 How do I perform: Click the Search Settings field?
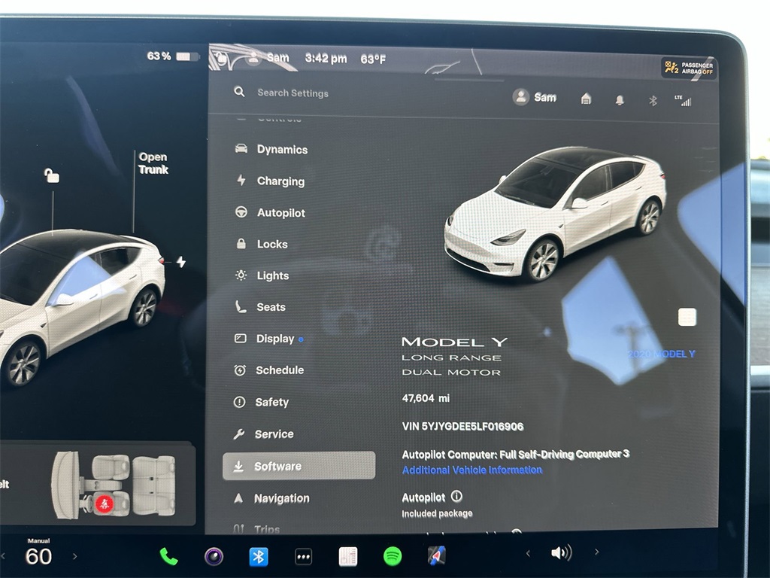[x=293, y=93]
